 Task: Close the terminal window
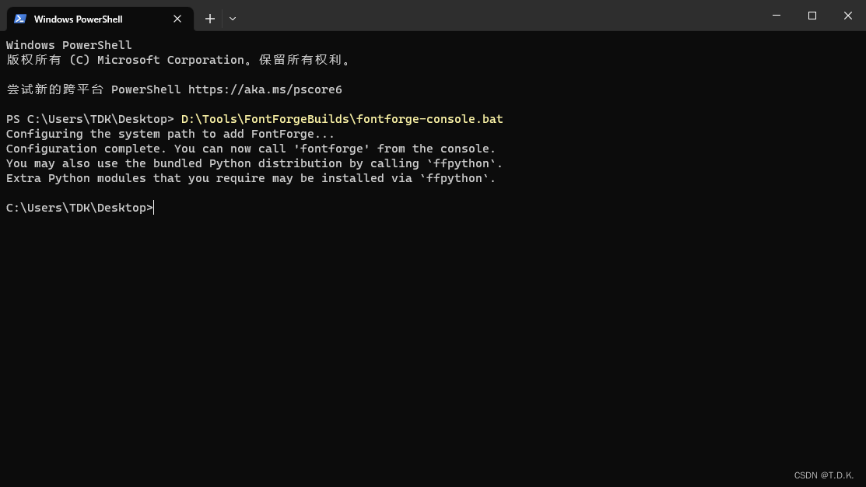(x=848, y=16)
